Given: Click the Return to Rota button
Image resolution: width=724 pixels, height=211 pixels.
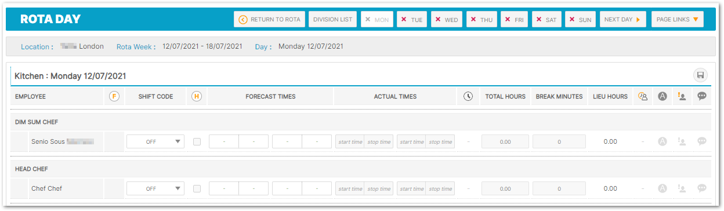Looking at the screenshot, I should [270, 19].
